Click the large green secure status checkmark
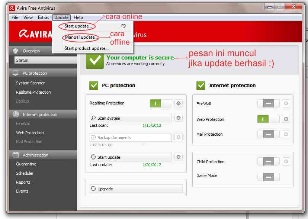Viewport: 308px width, 219px height. click(x=95, y=61)
